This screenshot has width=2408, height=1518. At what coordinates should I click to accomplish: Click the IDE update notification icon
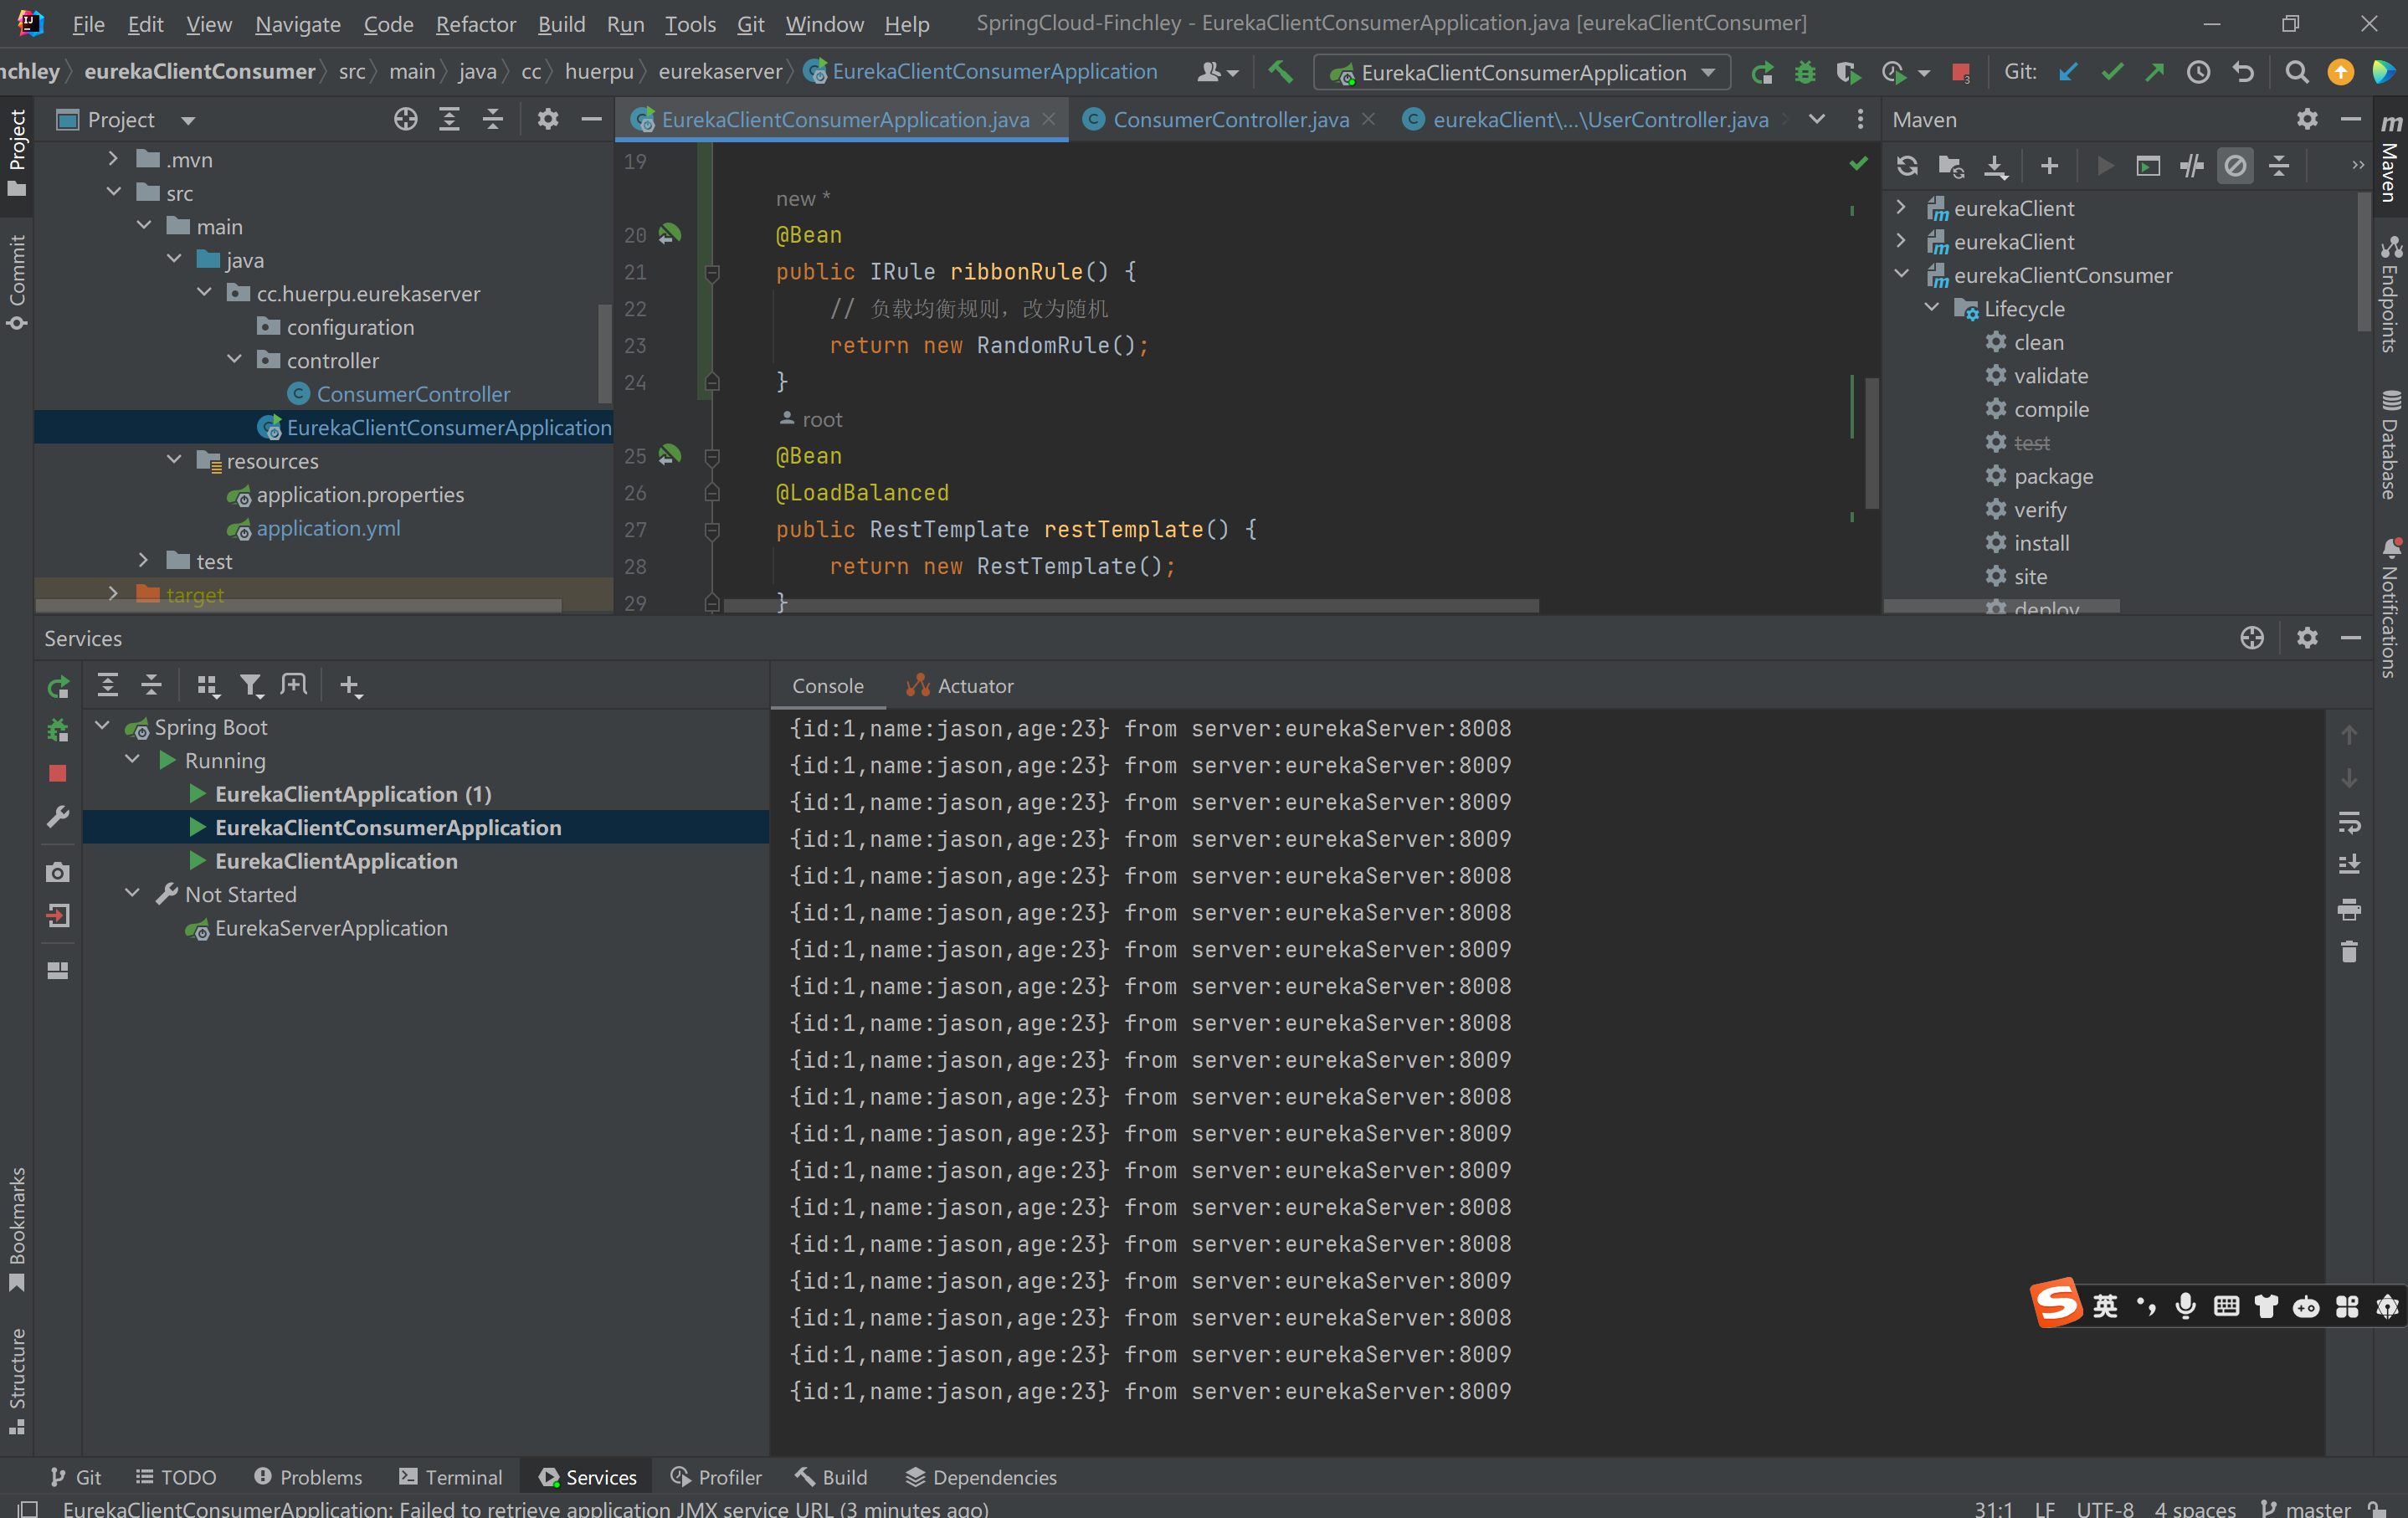point(2341,72)
